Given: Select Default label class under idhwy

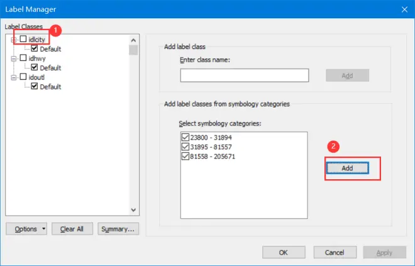Looking at the screenshot, I should point(50,68).
